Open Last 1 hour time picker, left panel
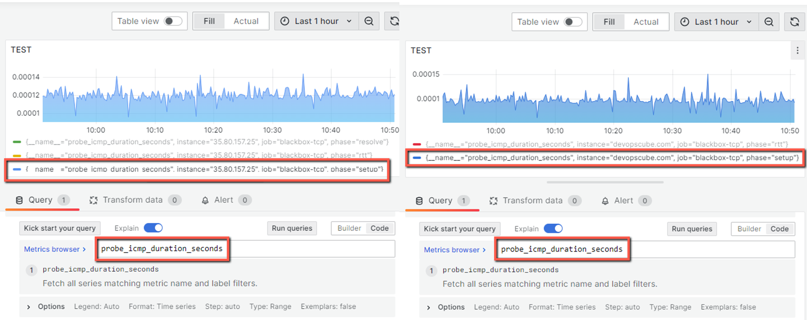Image resolution: width=807 pixels, height=320 pixels. pyautogui.click(x=317, y=21)
